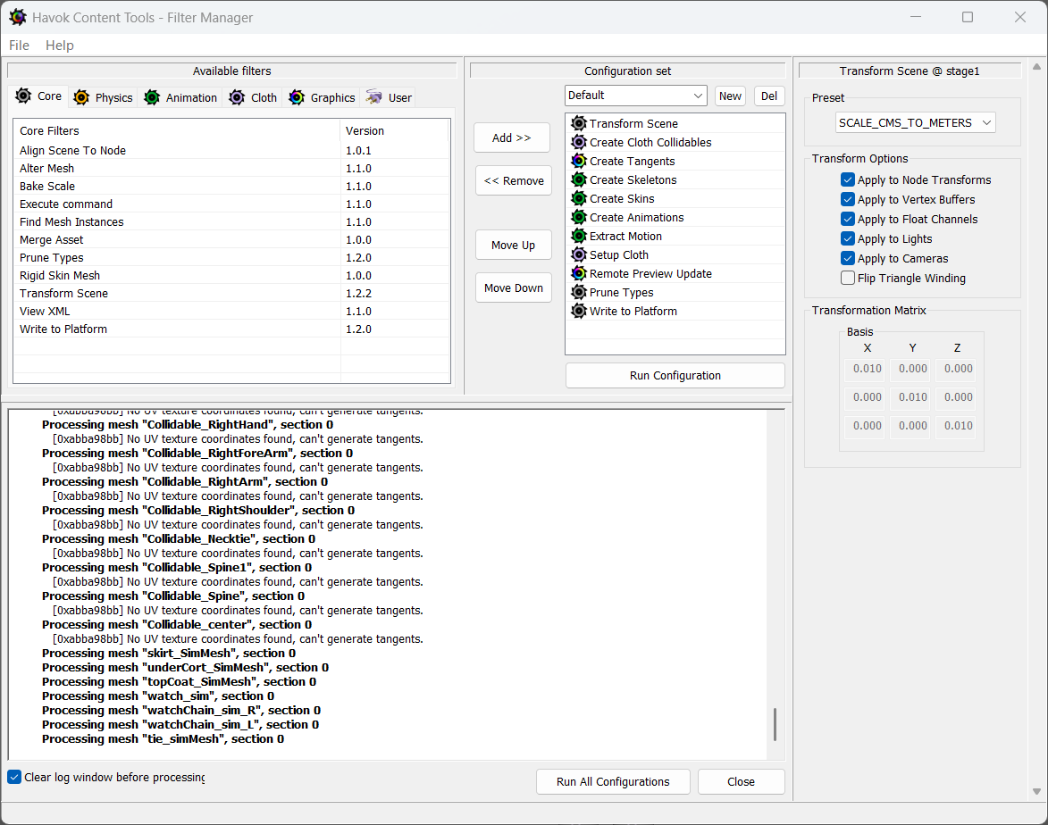Click the Basis X first-row 0.010 field
Image resolution: width=1048 pixels, height=825 pixels.
[x=867, y=369]
